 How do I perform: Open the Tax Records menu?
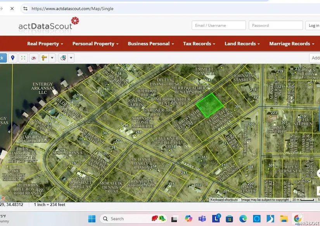199,44
